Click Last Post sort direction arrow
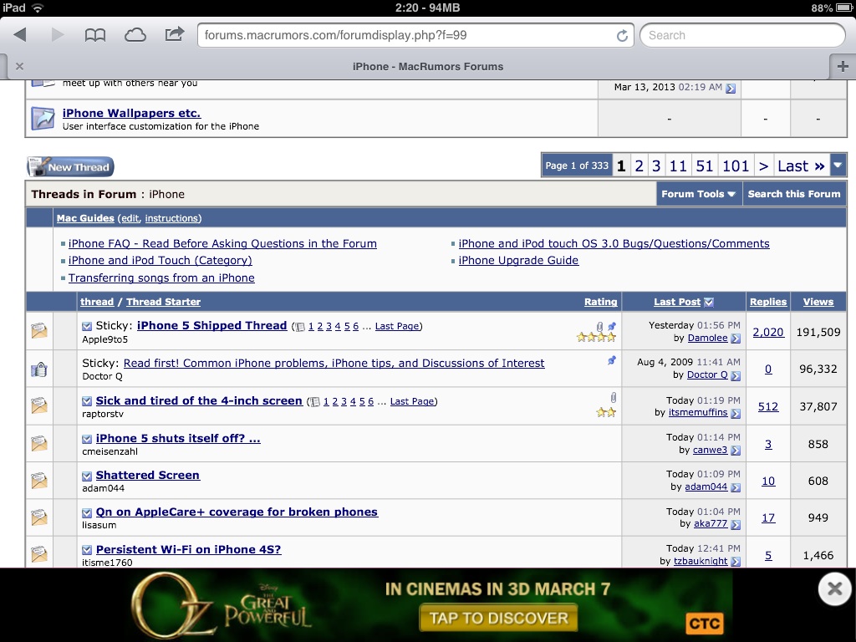 pyautogui.click(x=709, y=302)
